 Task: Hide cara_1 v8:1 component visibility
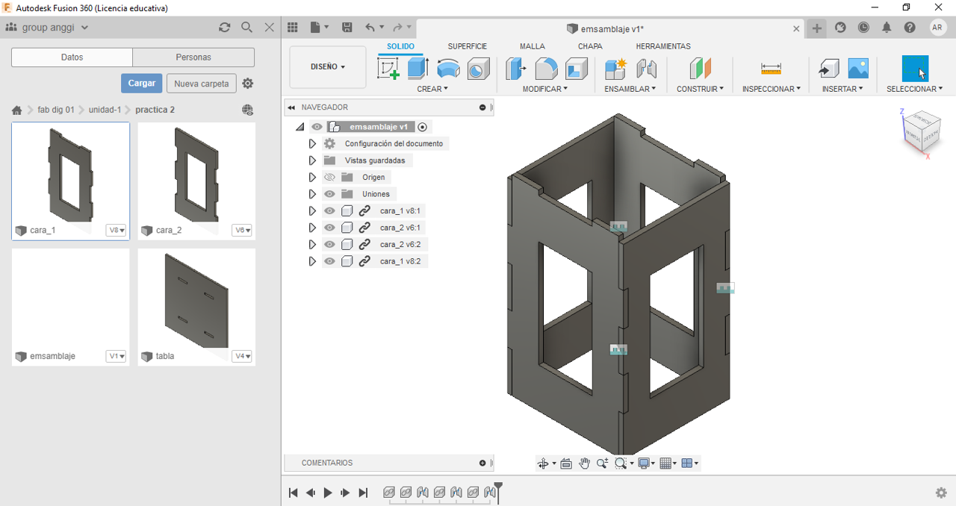pos(329,211)
